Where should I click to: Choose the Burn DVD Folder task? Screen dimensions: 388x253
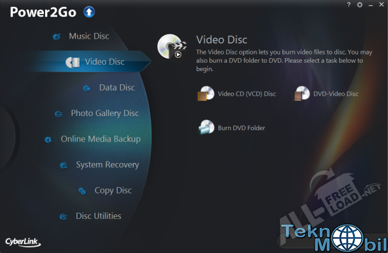click(x=232, y=127)
